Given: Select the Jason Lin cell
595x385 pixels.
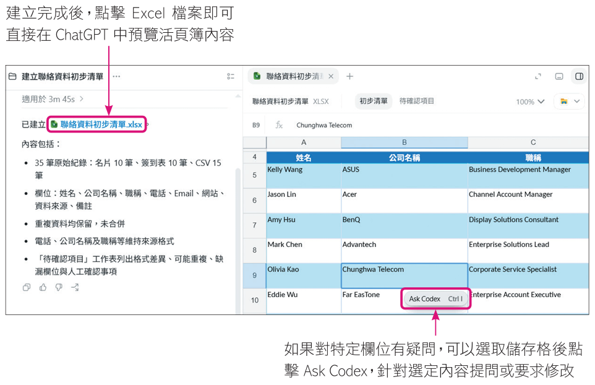Looking at the screenshot, I should pos(304,201).
